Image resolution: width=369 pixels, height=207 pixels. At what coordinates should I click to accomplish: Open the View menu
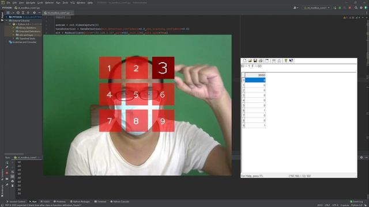(x=21, y=2)
